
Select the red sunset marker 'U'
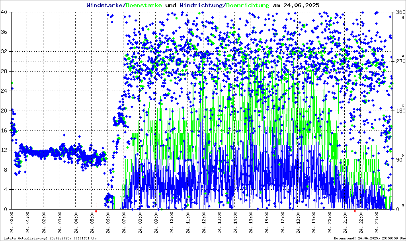point(355,211)
